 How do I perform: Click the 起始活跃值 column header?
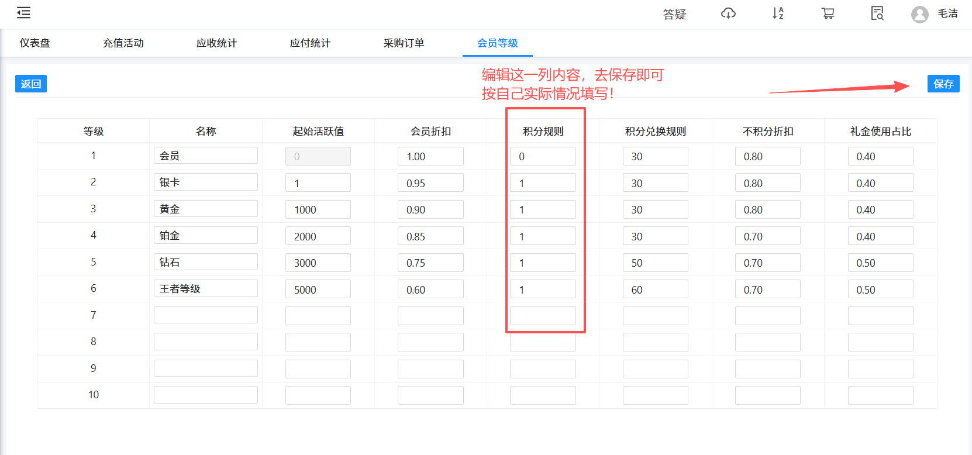pos(318,131)
